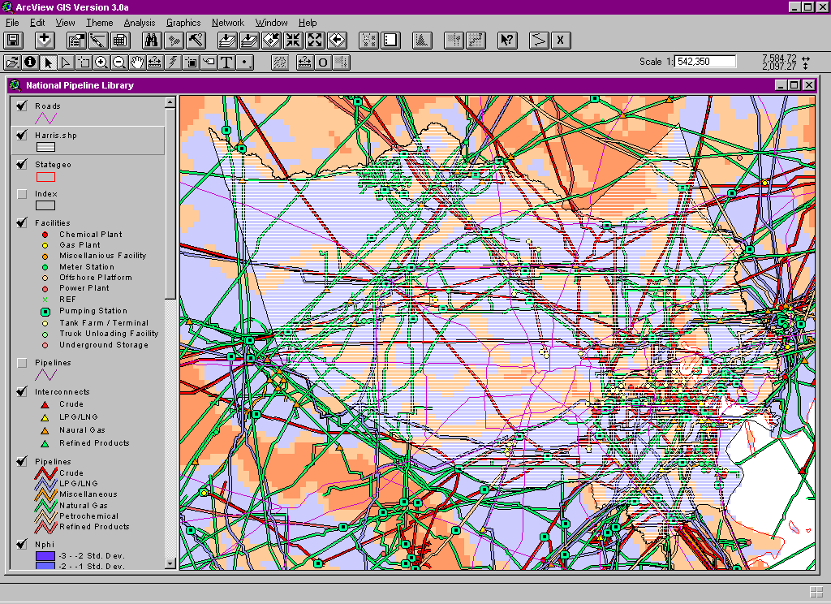Open the Query Builder hammer icon
Image resolution: width=831 pixels, height=604 pixels.
click(x=196, y=41)
